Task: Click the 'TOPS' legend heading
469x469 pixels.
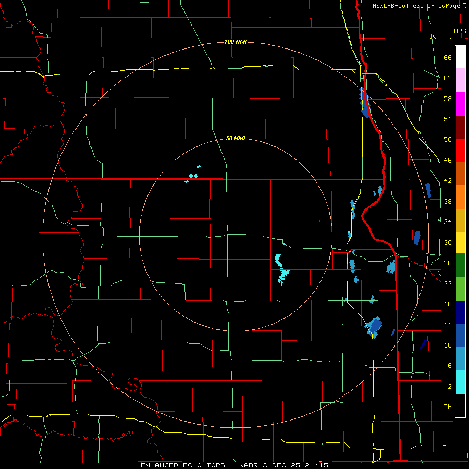Action: click(458, 31)
